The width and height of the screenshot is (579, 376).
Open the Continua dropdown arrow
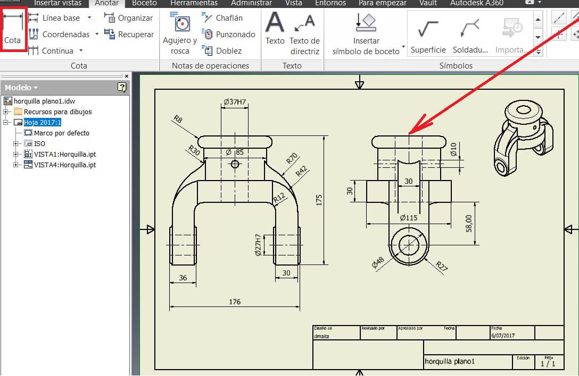click(x=81, y=50)
